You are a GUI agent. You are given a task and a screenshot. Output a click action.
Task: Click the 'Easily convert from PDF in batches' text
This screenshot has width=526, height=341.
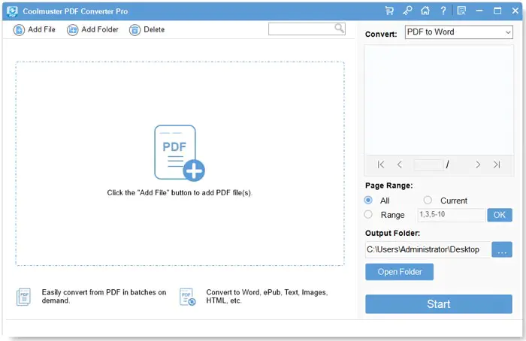104,297
